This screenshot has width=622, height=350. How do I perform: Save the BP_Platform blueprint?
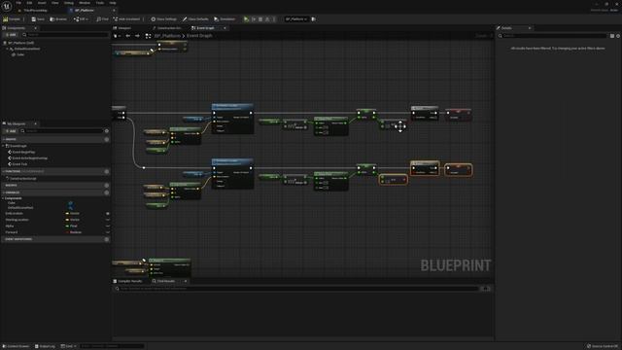[38, 19]
